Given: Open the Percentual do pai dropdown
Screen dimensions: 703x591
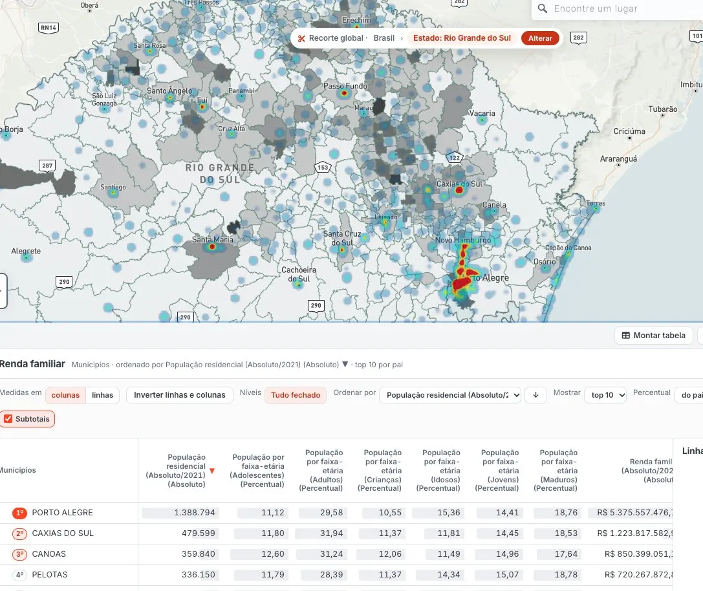Looking at the screenshot, I should pos(689,395).
